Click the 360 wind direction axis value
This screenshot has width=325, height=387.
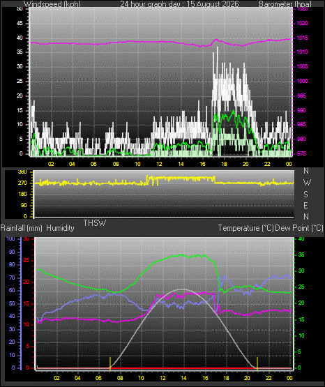coord(23,172)
